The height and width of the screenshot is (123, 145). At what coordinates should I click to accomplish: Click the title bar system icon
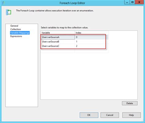coord(3,3)
